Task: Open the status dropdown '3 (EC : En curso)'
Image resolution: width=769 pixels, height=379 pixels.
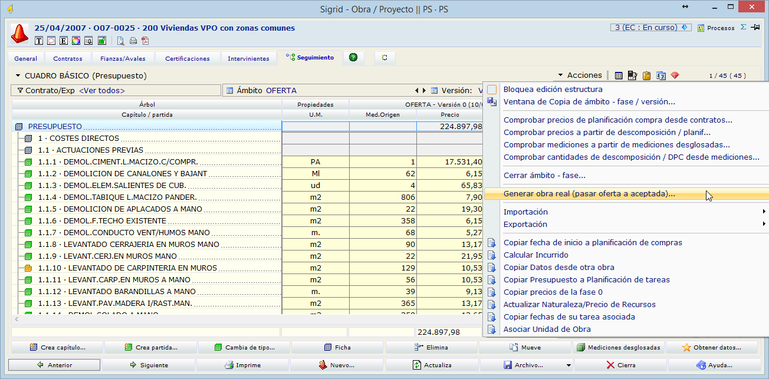Action: click(651, 27)
